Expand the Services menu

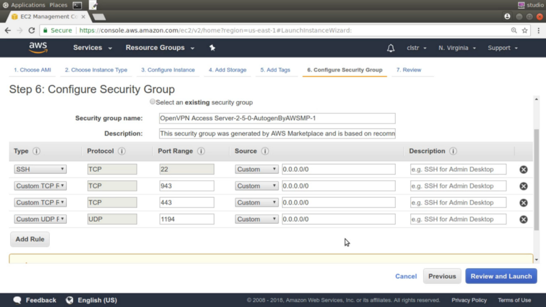[x=92, y=48]
